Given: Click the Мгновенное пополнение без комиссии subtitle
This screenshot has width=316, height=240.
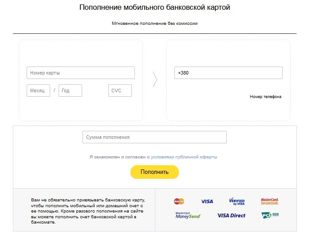Looking at the screenshot, I should click(x=154, y=24).
